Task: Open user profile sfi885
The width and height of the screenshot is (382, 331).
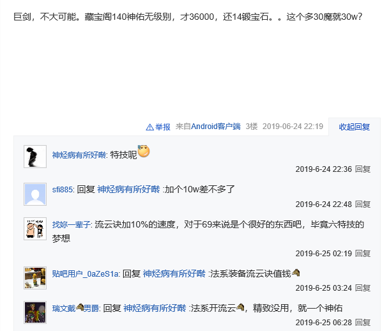Action: 63,189
